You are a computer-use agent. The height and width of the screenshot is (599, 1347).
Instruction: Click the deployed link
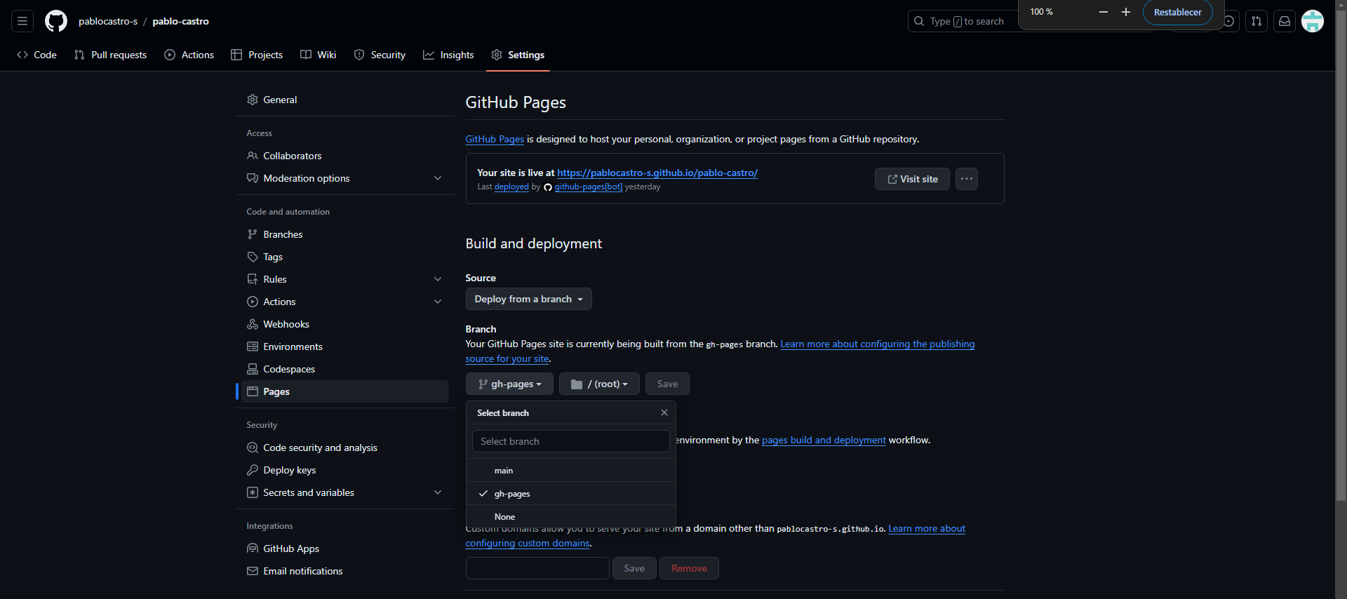(511, 187)
